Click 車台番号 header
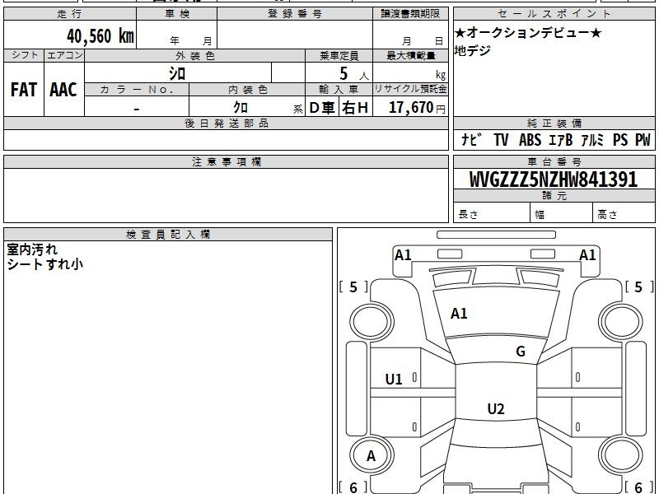The width and height of the screenshot is (659, 494). (x=554, y=161)
